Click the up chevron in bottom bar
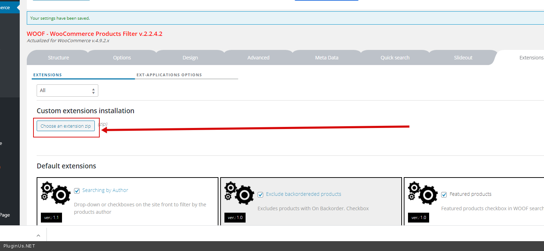Screen dimensions: 544x251 coord(38,236)
